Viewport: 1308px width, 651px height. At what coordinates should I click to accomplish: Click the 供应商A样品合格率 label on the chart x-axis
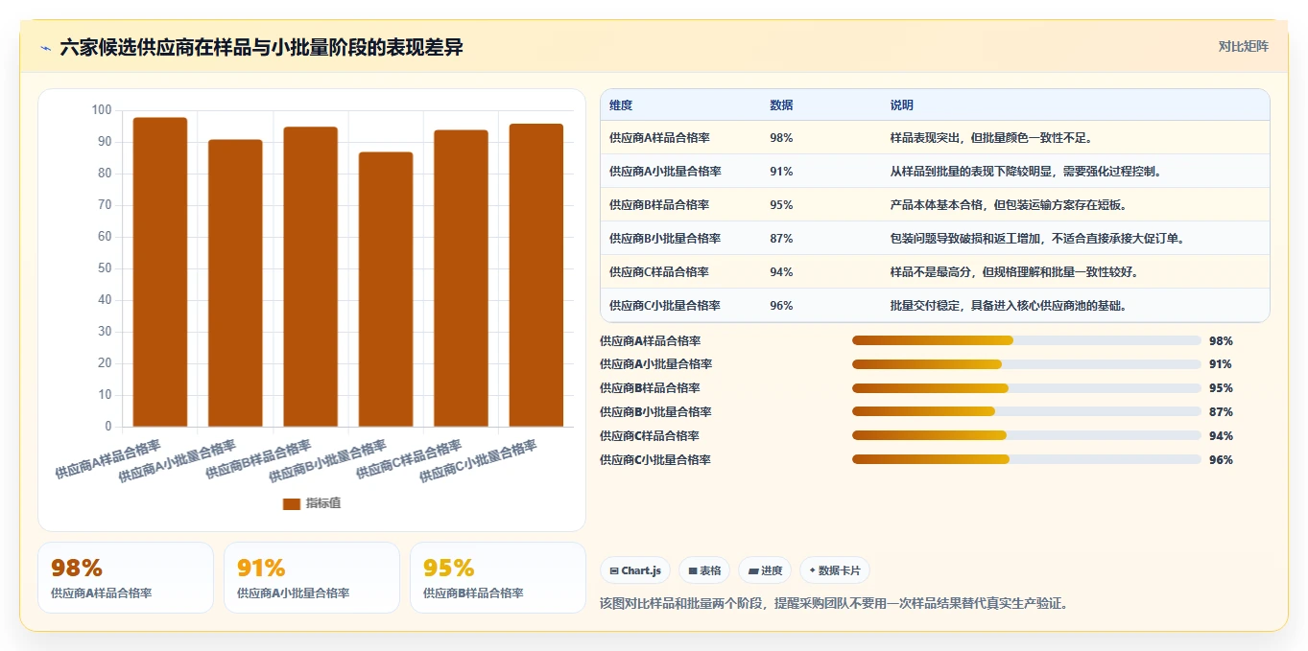(108, 458)
